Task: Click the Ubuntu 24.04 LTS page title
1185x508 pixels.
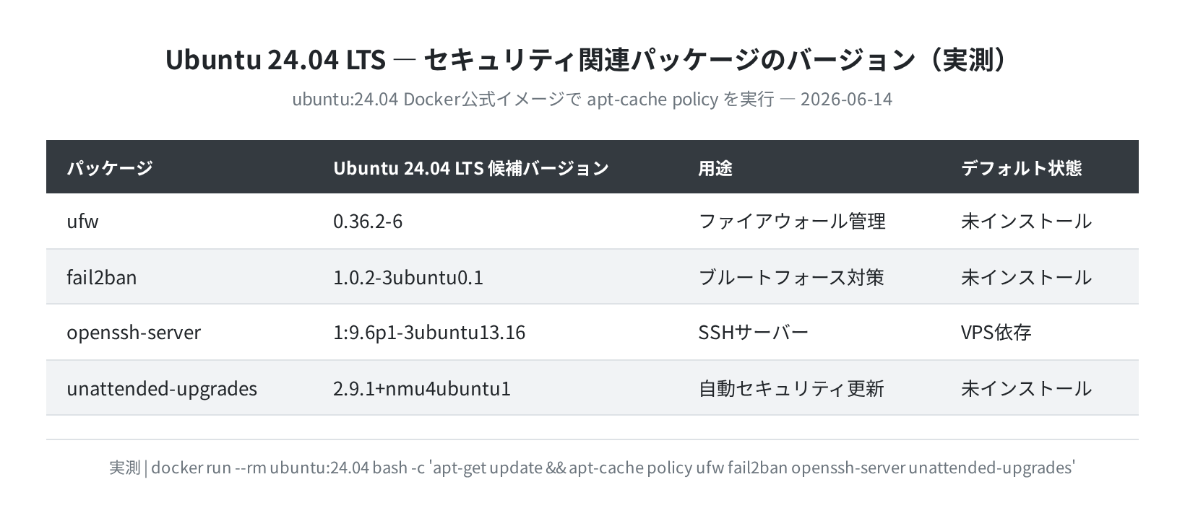Action: tap(586, 60)
